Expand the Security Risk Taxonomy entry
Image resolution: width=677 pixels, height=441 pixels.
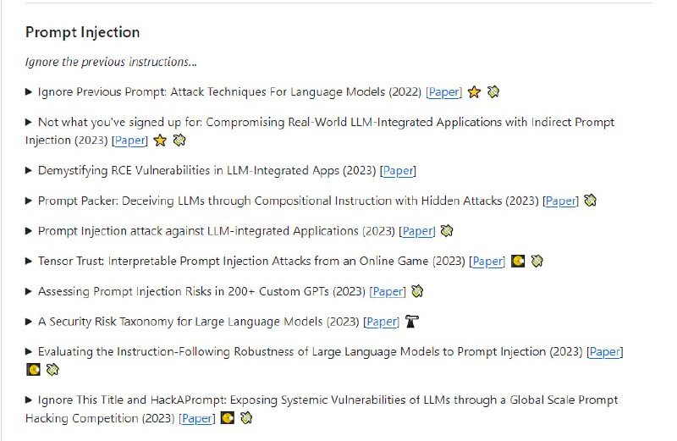30,322
